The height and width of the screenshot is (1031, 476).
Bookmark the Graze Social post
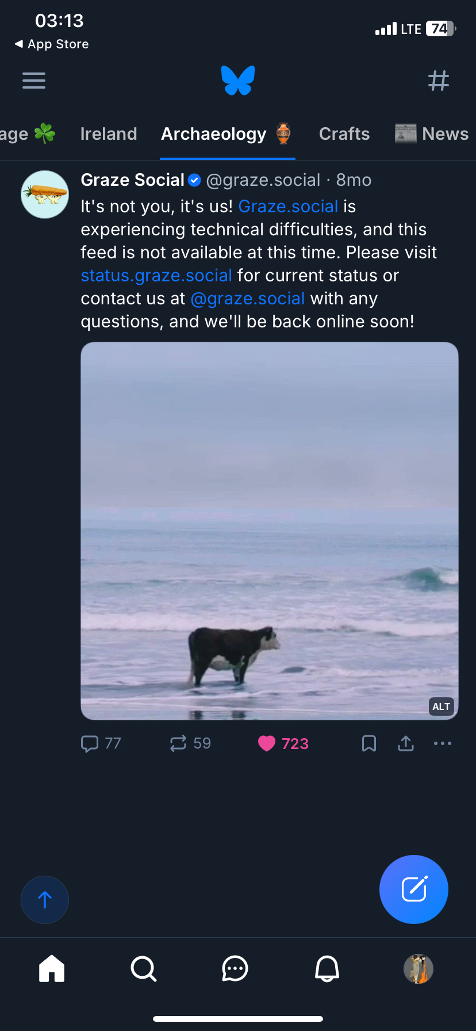click(369, 743)
